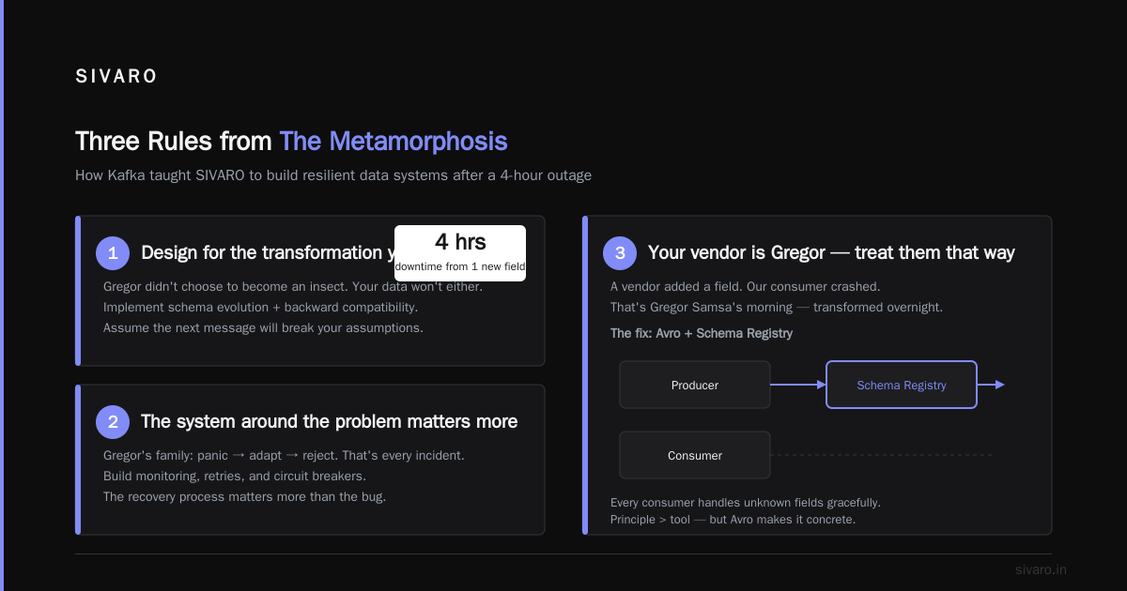Click 'The Metamorphosis' highlighted title text
The width and height of the screenshot is (1127, 591).
click(x=394, y=142)
